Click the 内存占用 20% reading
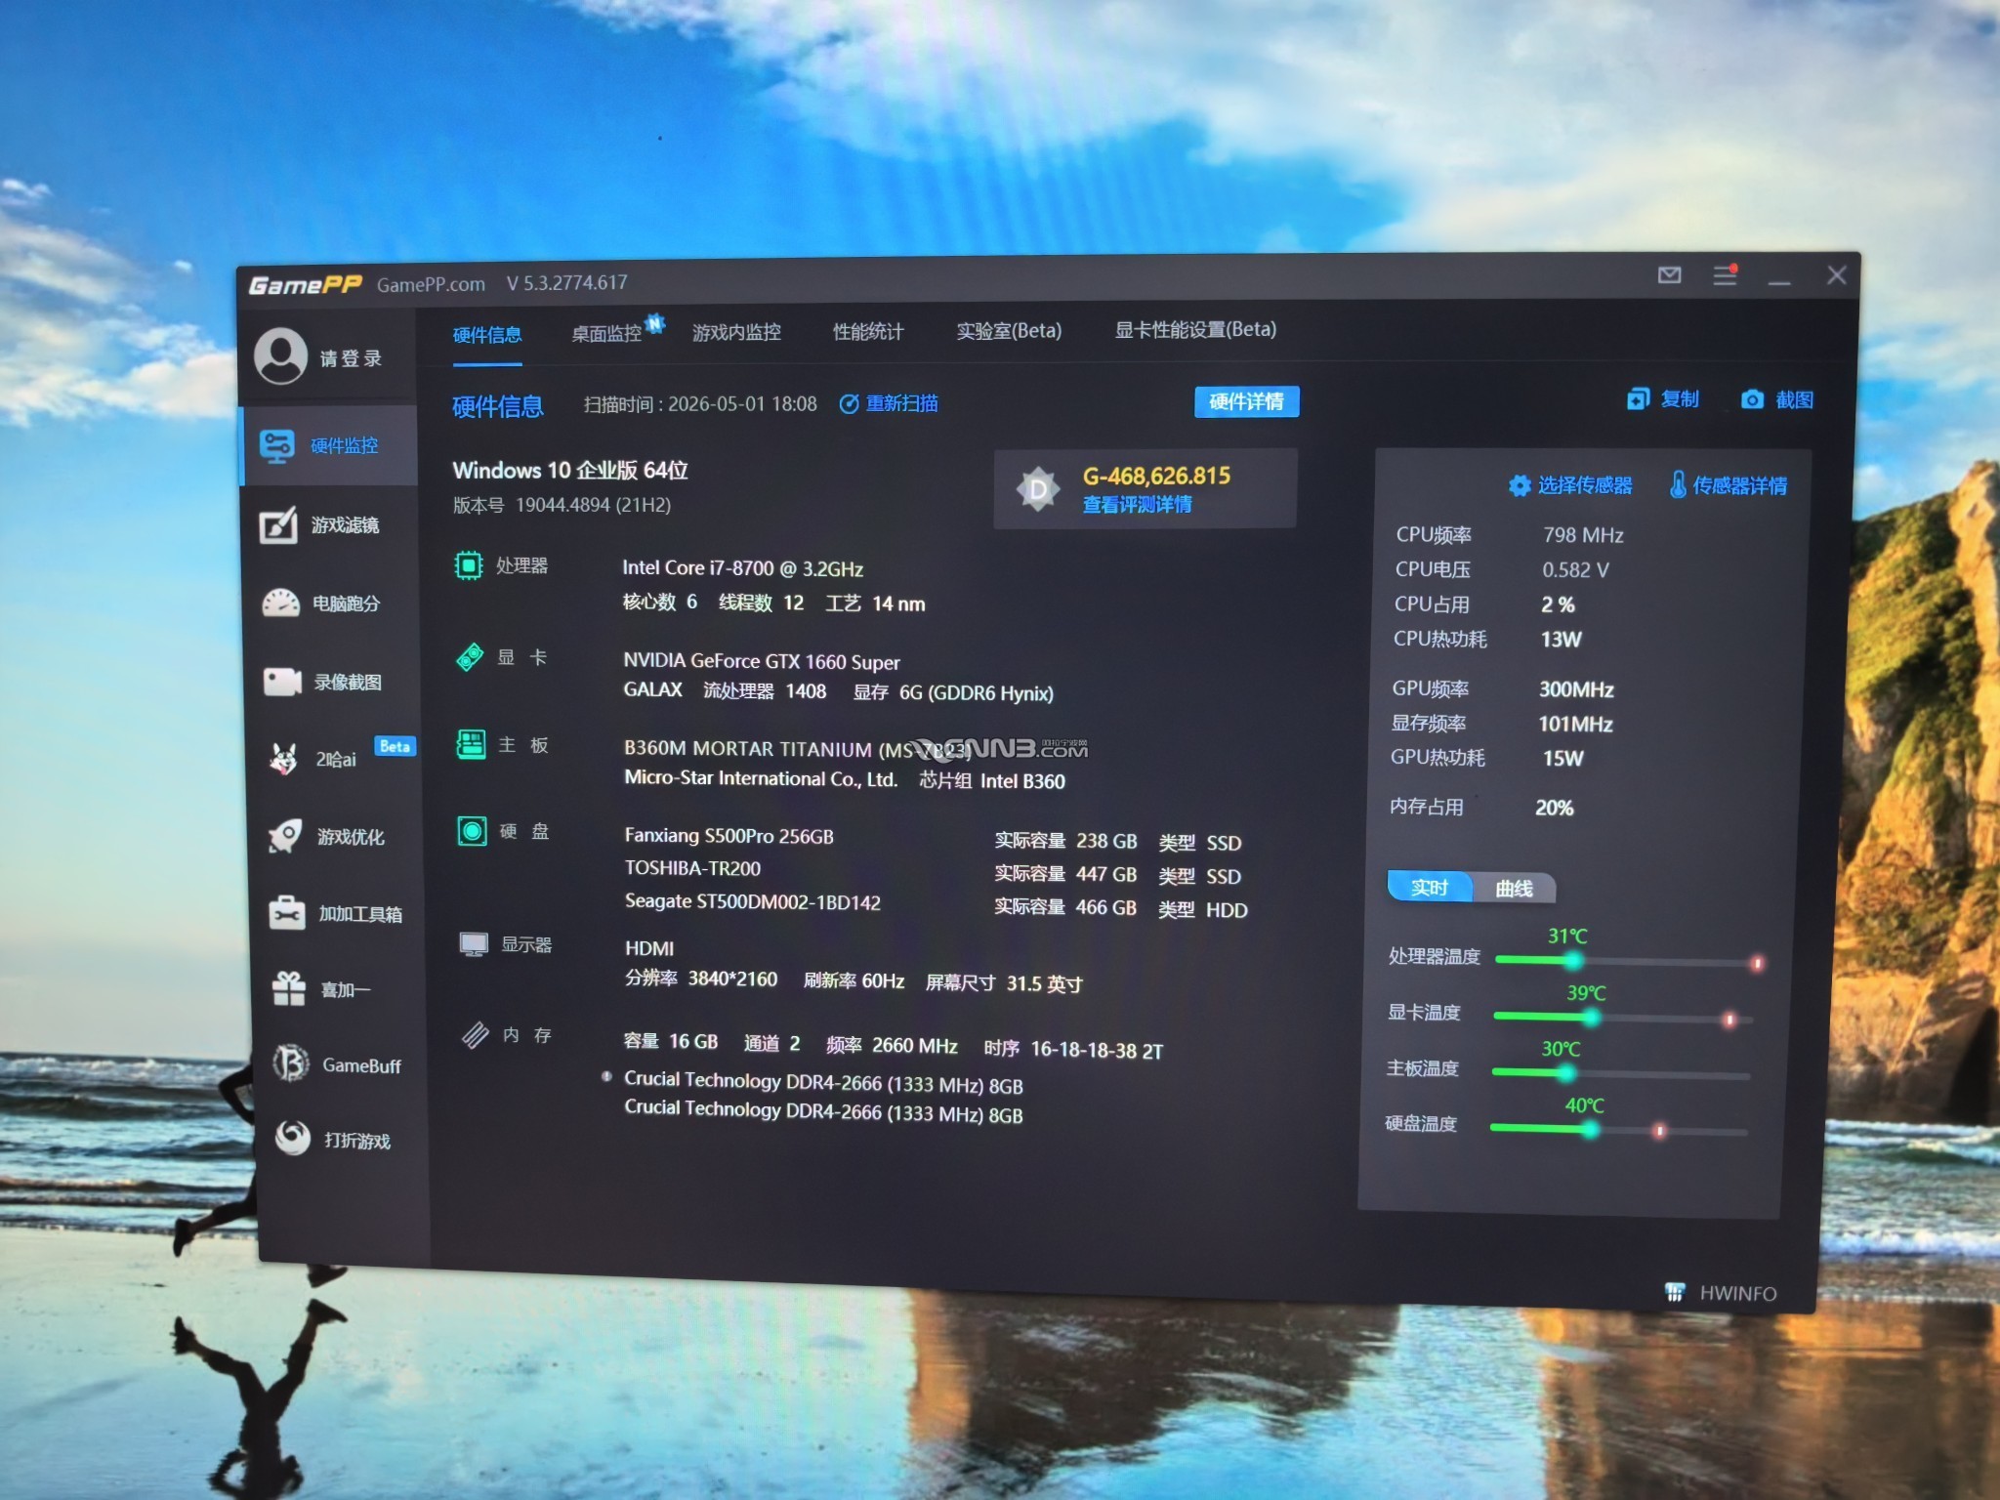 1481,807
